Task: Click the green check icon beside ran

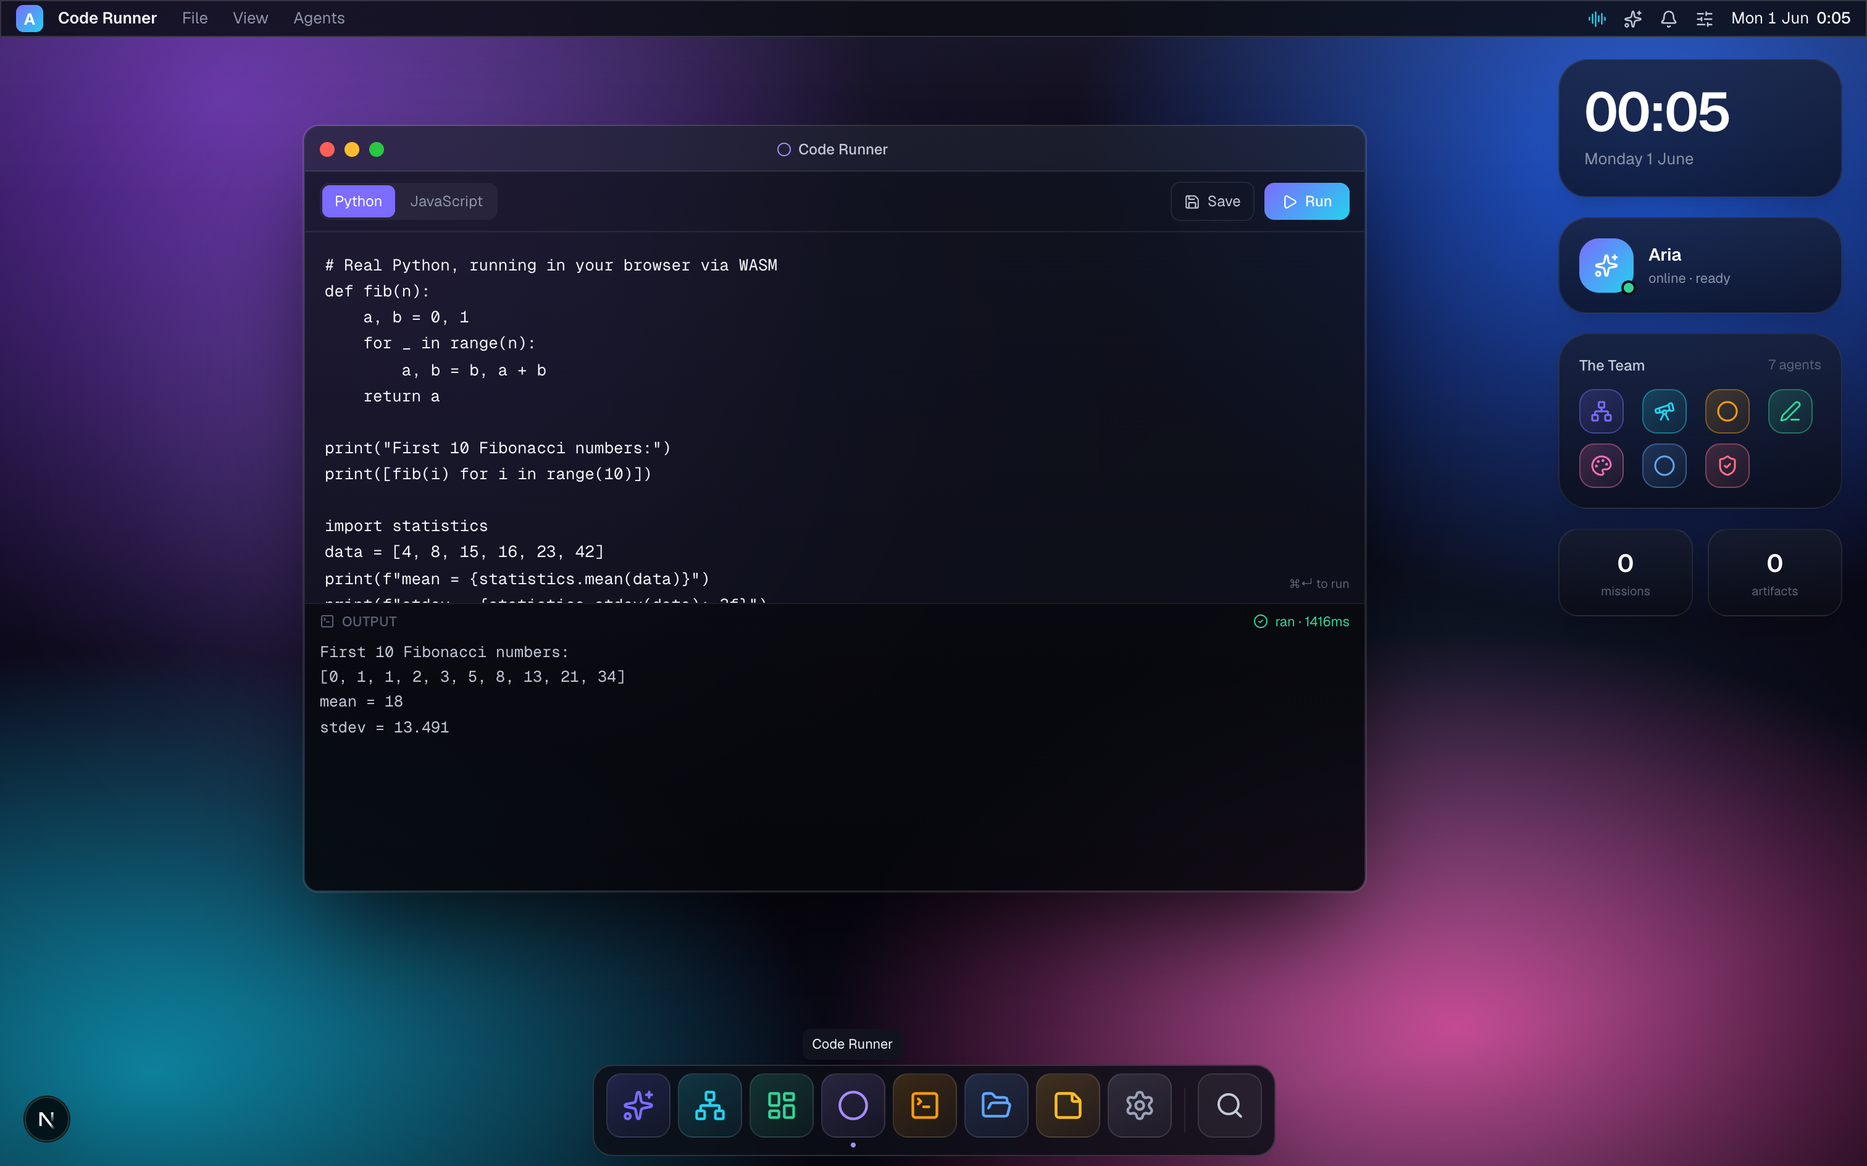Action: pyautogui.click(x=1260, y=621)
